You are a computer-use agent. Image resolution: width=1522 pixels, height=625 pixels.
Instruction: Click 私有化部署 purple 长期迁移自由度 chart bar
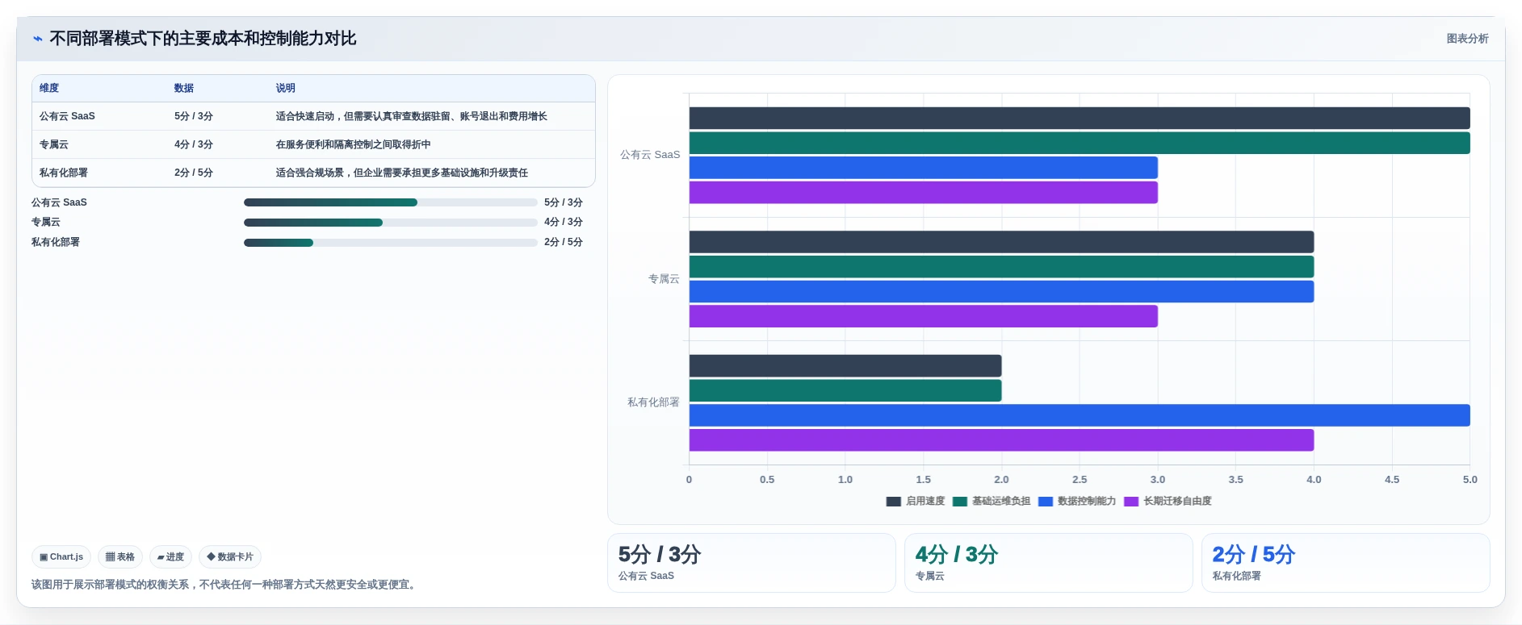(x=1001, y=440)
